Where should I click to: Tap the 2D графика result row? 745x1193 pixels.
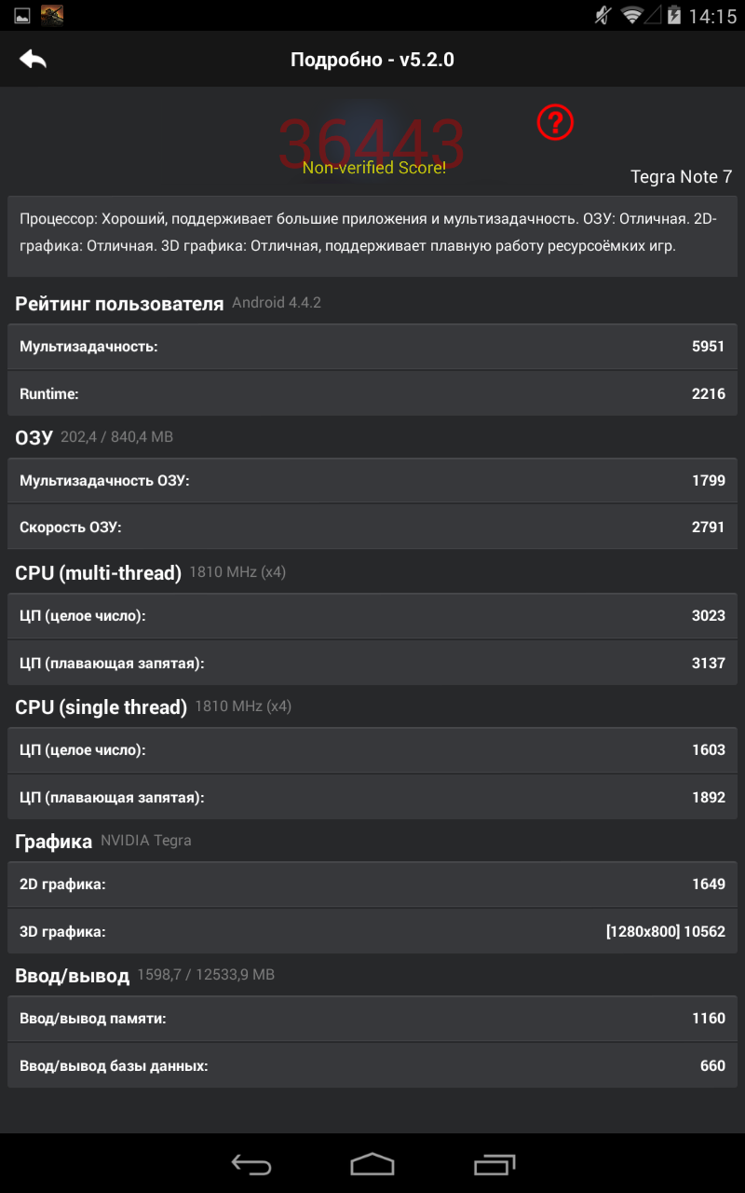pyautogui.click(x=372, y=884)
